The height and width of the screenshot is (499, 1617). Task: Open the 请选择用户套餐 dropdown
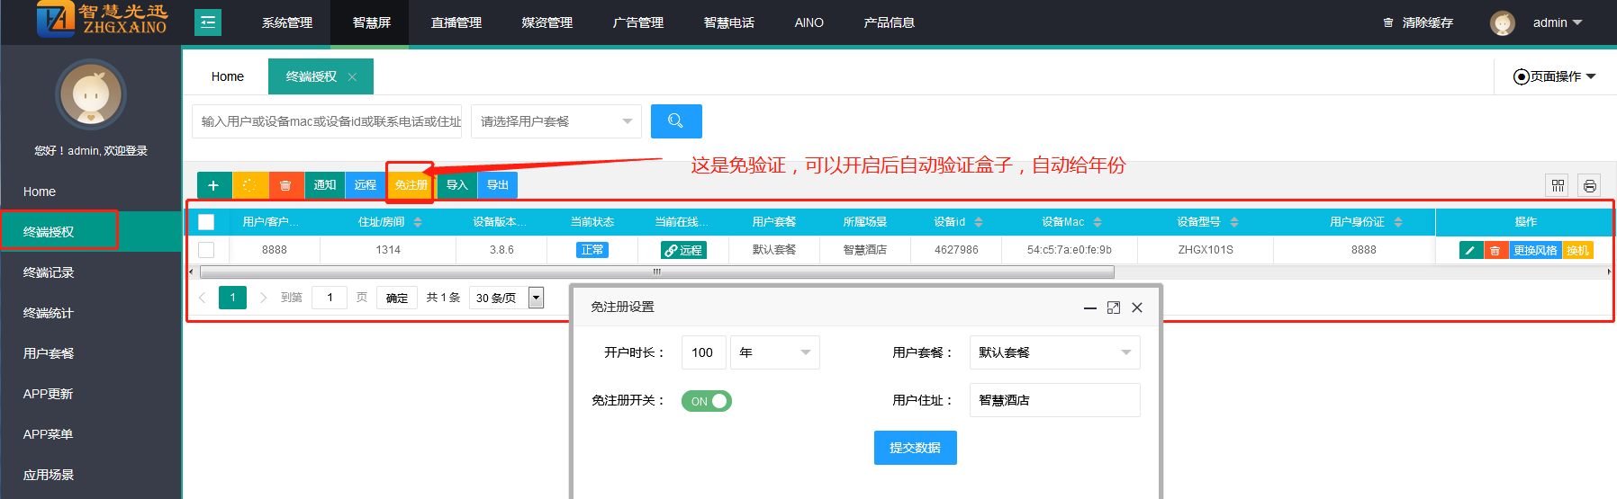click(x=556, y=121)
